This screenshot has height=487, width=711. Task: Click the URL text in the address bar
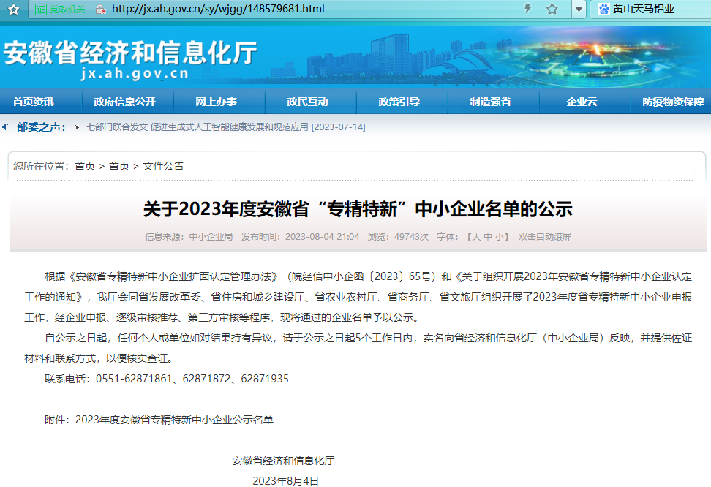[x=218, y=9]
